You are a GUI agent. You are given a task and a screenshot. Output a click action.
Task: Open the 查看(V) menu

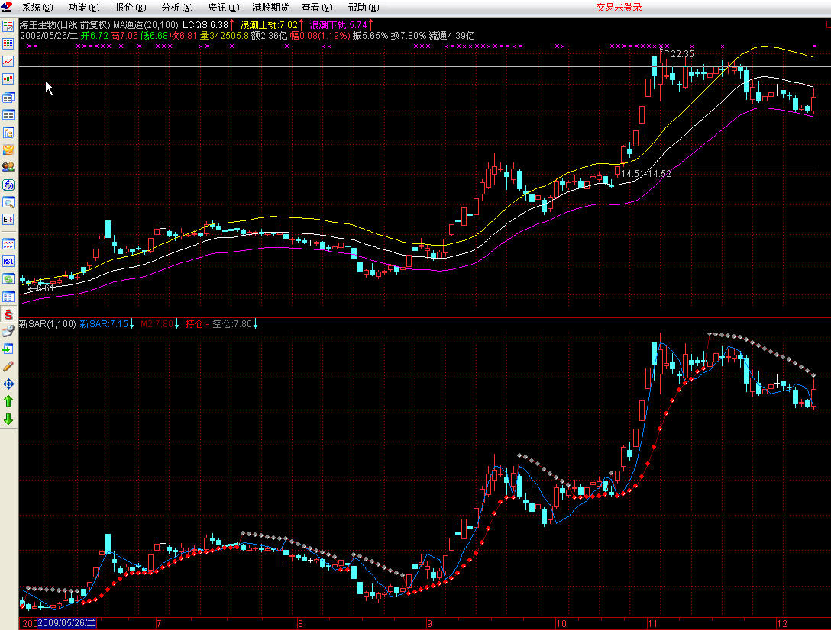pyautogui.click(x=317, y=8)
